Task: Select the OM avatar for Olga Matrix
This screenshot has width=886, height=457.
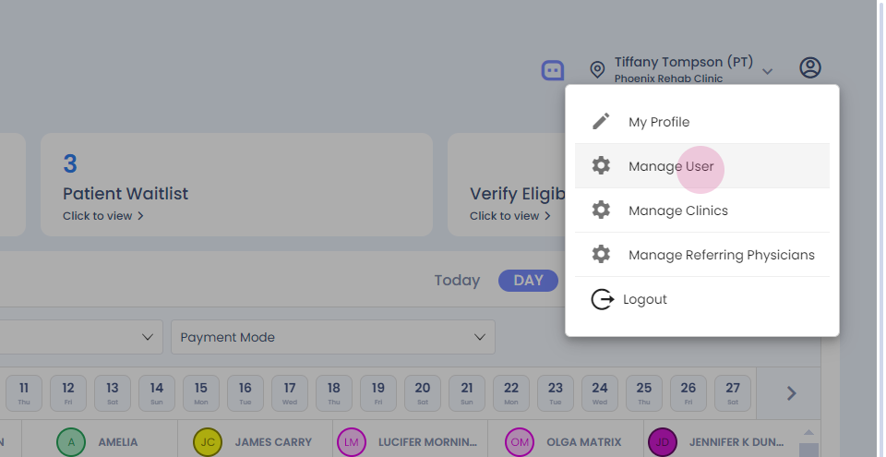Action: (520, 442)
